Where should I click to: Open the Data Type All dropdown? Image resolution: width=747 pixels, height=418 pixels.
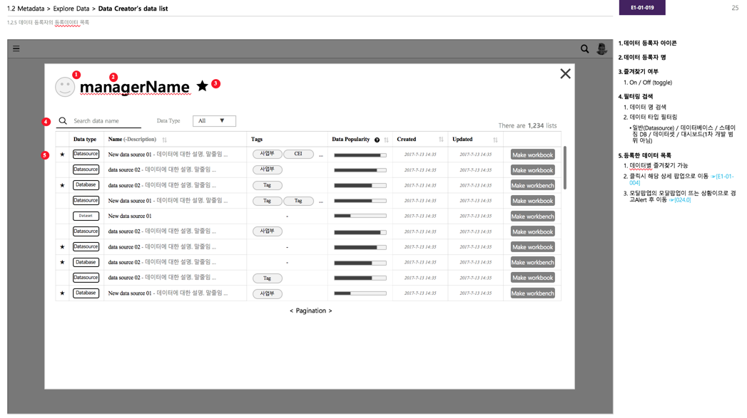coord(214,121)
